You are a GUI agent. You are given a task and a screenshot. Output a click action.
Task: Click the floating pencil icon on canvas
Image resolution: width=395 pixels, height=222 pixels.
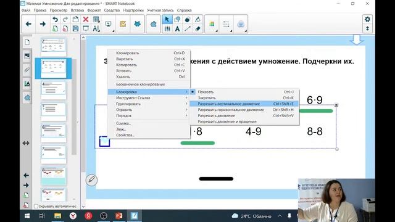(x=91, y=179)
